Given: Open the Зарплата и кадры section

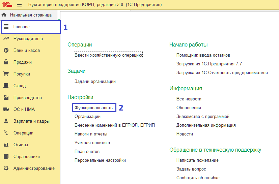Looking at the screenshot, I should [31, 121].
